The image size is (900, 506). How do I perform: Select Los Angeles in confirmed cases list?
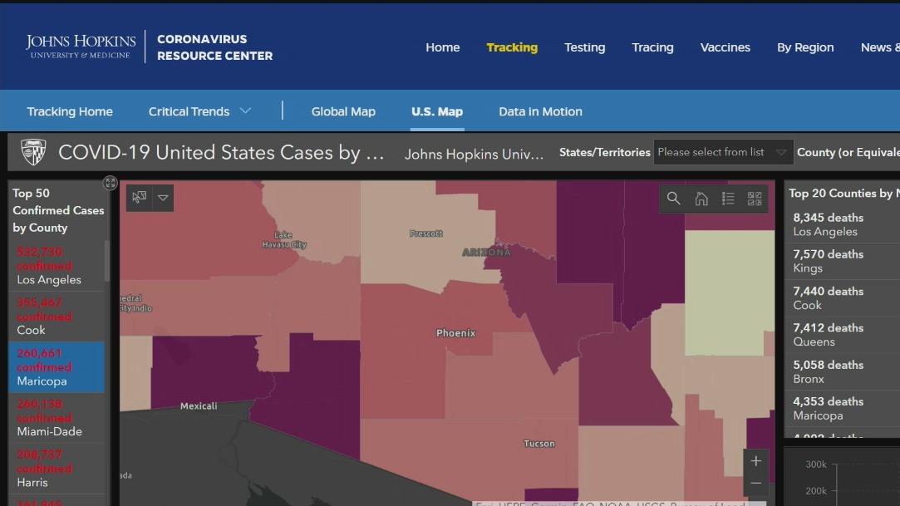coord(57,266)
